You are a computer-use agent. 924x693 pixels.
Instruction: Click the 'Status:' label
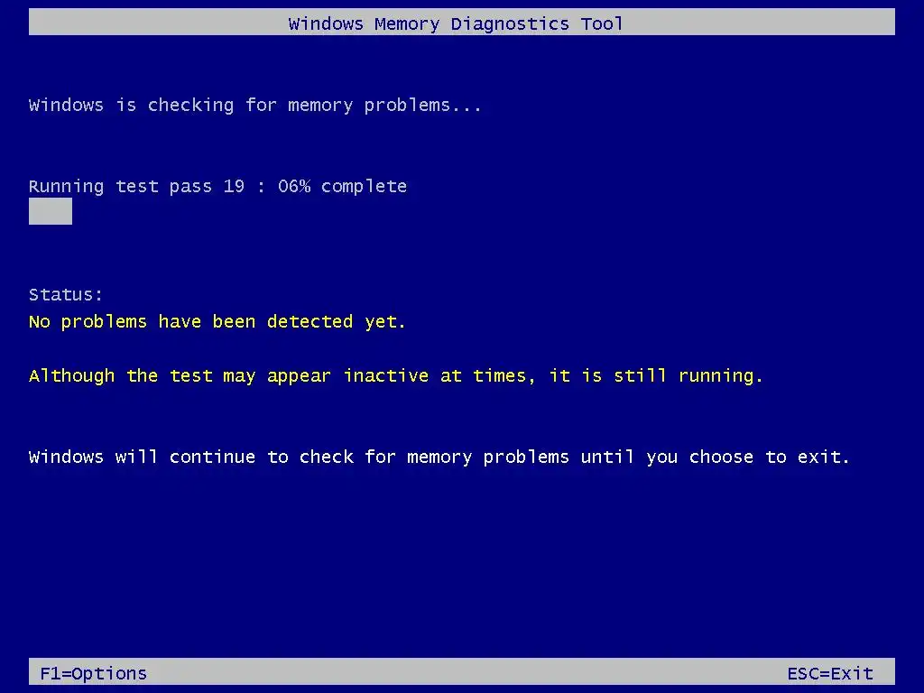(65, 295)
